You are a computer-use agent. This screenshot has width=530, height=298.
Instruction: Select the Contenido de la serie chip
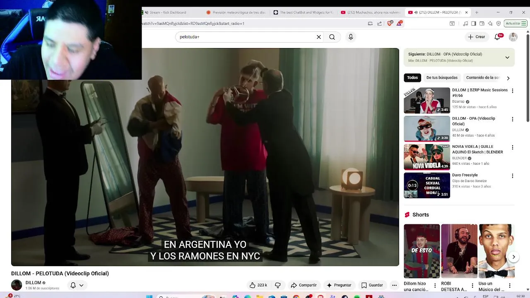[x=483, y=78]
